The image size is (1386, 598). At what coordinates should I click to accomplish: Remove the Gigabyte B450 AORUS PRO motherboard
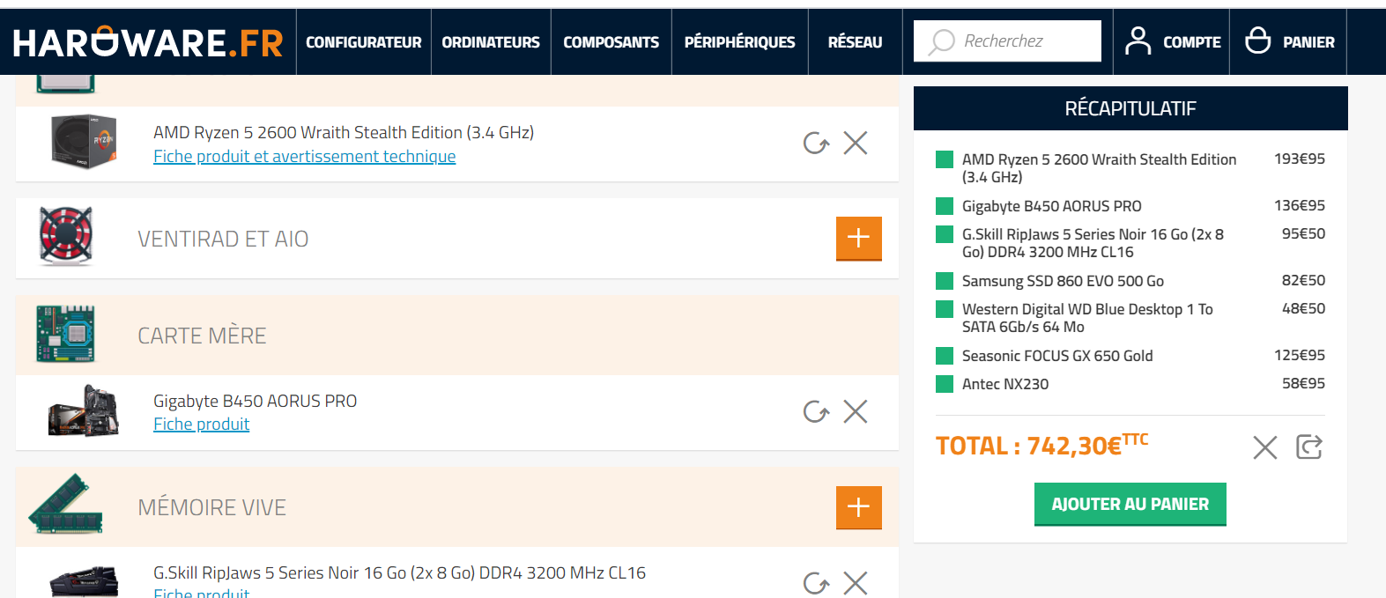tap(856, 411)
